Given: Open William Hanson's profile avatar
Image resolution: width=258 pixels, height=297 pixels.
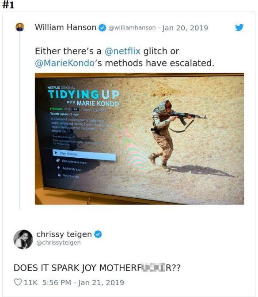Looking at the screenshot, I should coord(20,27).
